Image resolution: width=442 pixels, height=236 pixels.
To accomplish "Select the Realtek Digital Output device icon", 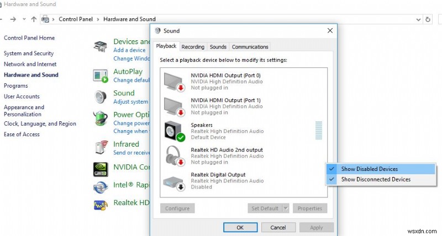I will (x=174, y=183).
